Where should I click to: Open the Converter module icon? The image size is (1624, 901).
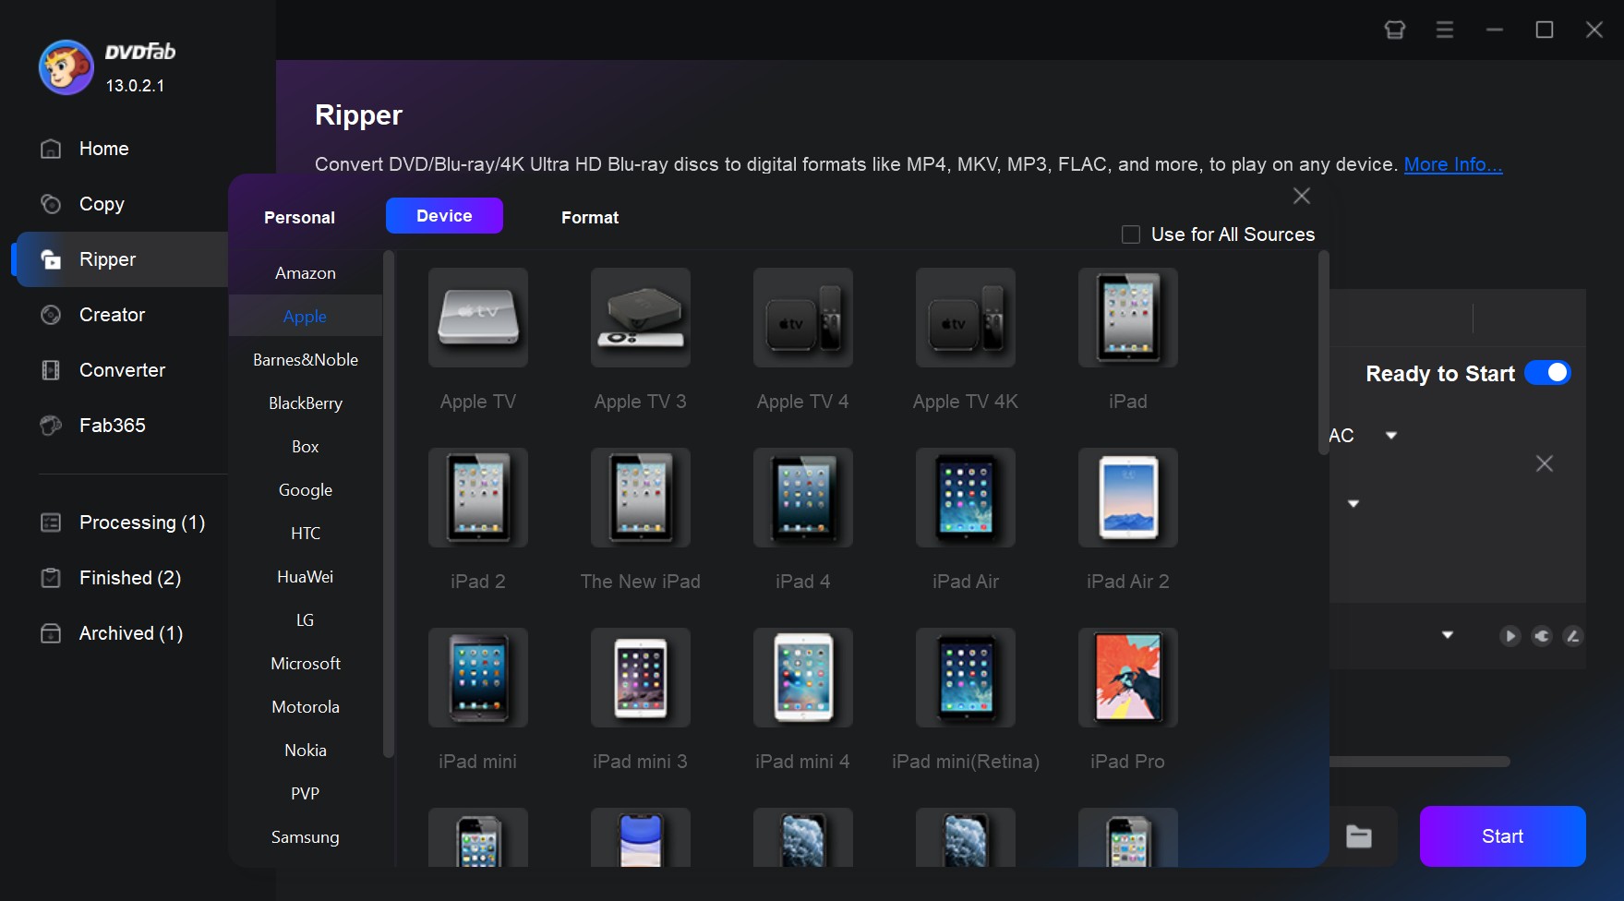pyautogui.click(x=51, y=370)
